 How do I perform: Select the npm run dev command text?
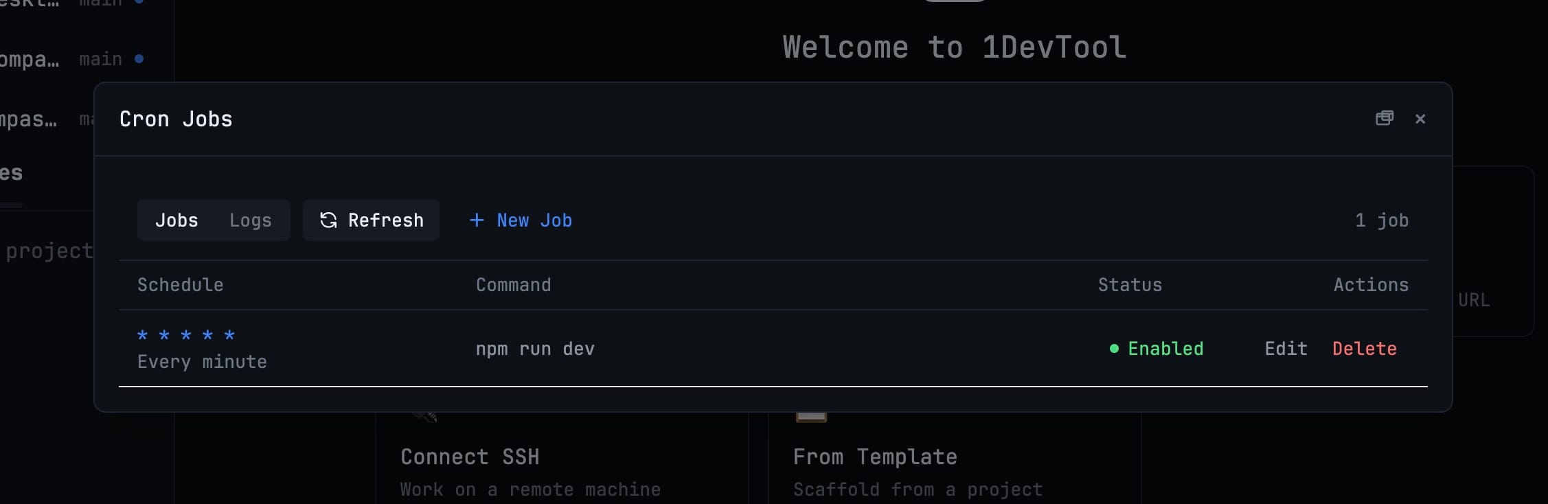coord(535,349)
